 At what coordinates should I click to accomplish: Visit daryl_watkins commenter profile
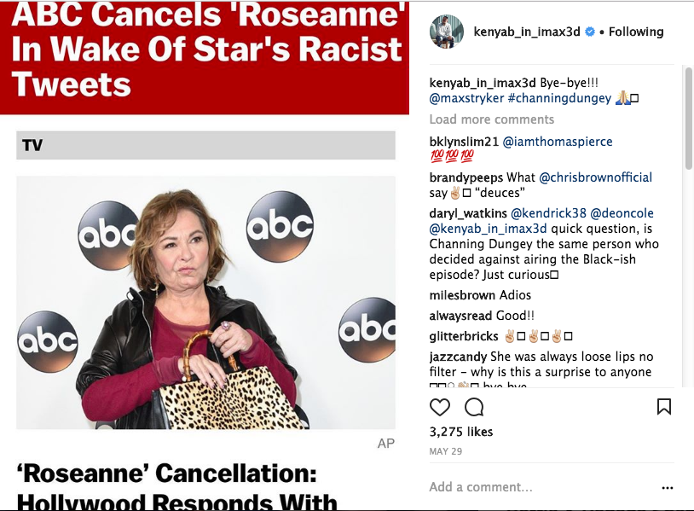coord(468,212)
